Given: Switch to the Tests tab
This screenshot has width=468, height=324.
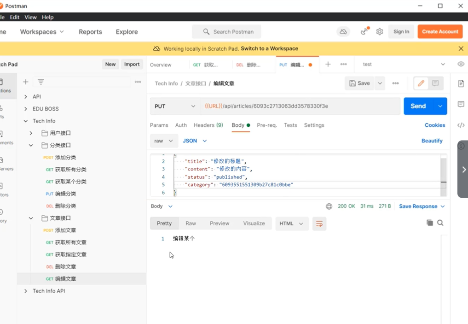Looking at the screenshot, I should point(290,125).
